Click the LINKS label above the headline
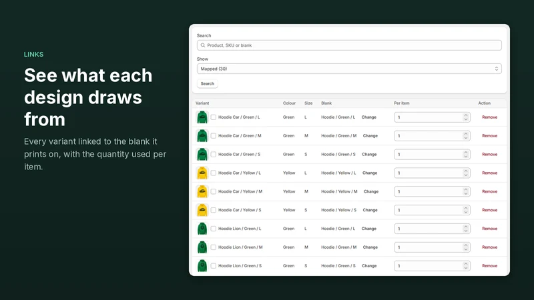Viewport: 534px width, 300px height. tap(34, 55)
